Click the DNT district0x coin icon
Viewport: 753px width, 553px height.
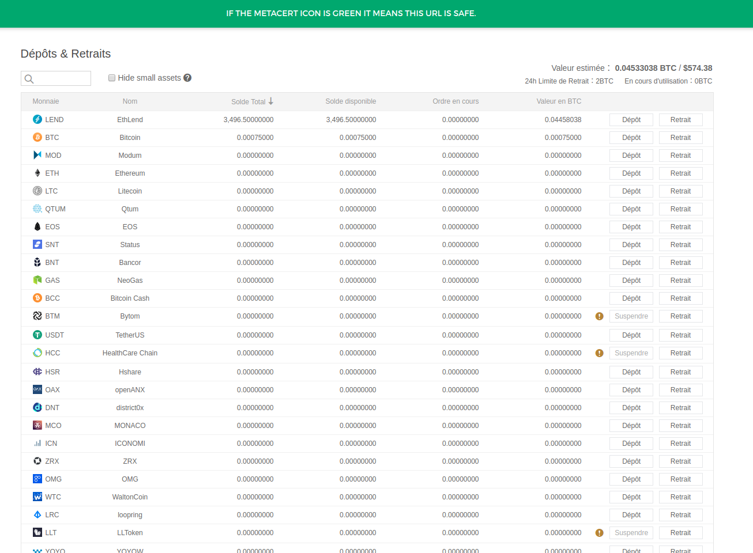pyautogui.click(x=37, y=407)
